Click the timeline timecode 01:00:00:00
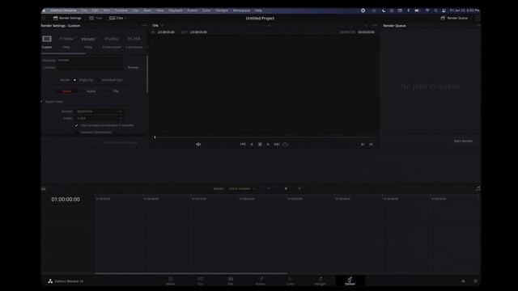Screen dimensions: 518x291 pos(66,200)
